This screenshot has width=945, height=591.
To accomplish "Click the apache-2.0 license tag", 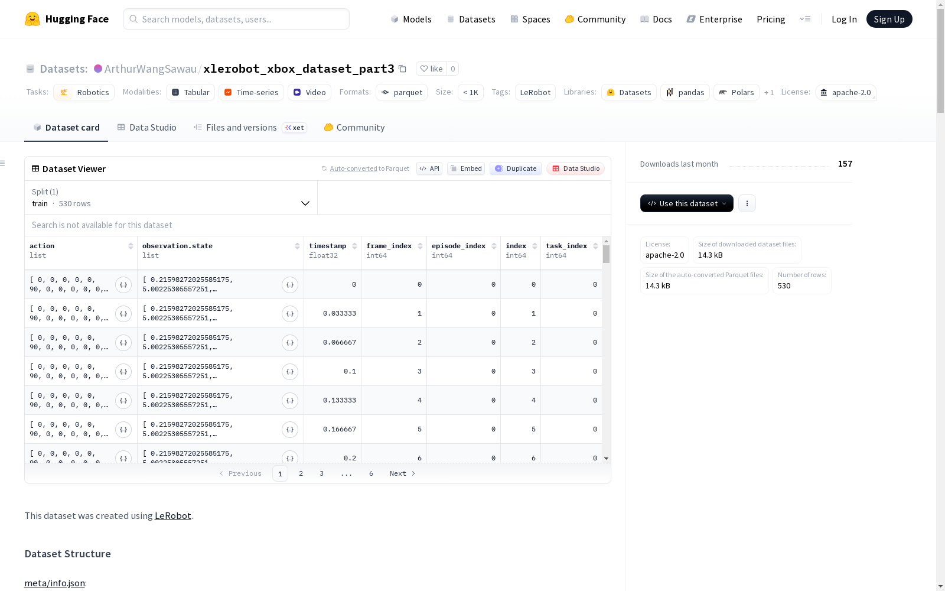I will click(x=846, y=92).
